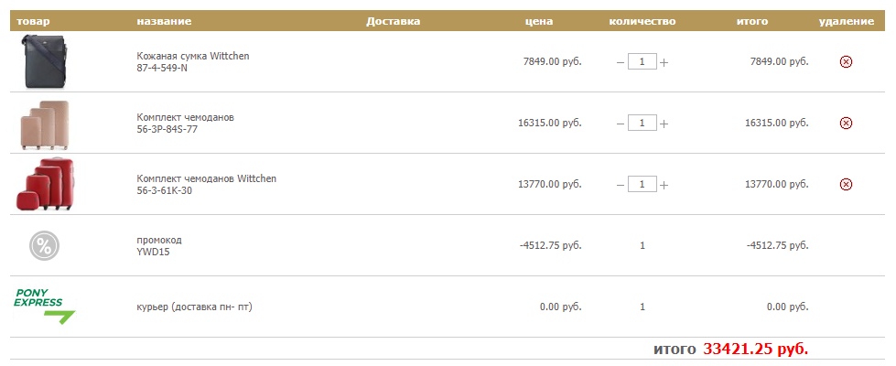Decrease quantity of the leather bag
This screenshot has height=366, width=896.
point(621,62)
